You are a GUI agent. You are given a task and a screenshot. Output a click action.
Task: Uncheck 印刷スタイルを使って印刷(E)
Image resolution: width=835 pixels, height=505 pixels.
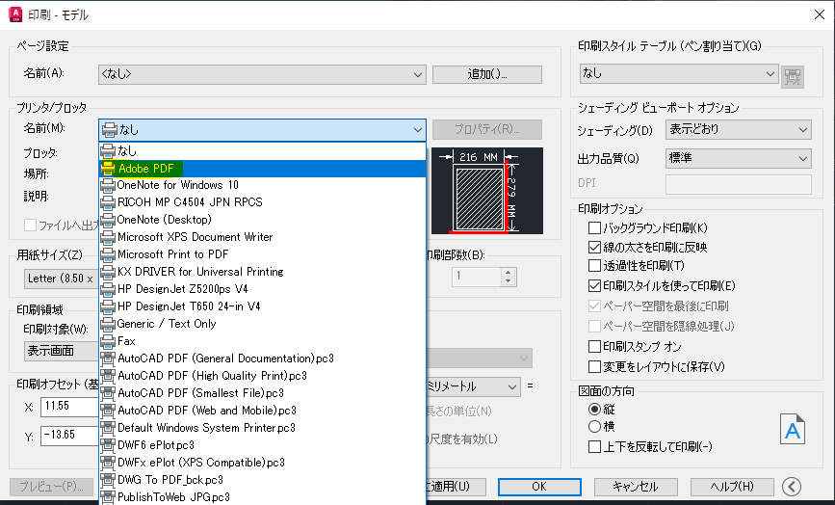[594, 286]
